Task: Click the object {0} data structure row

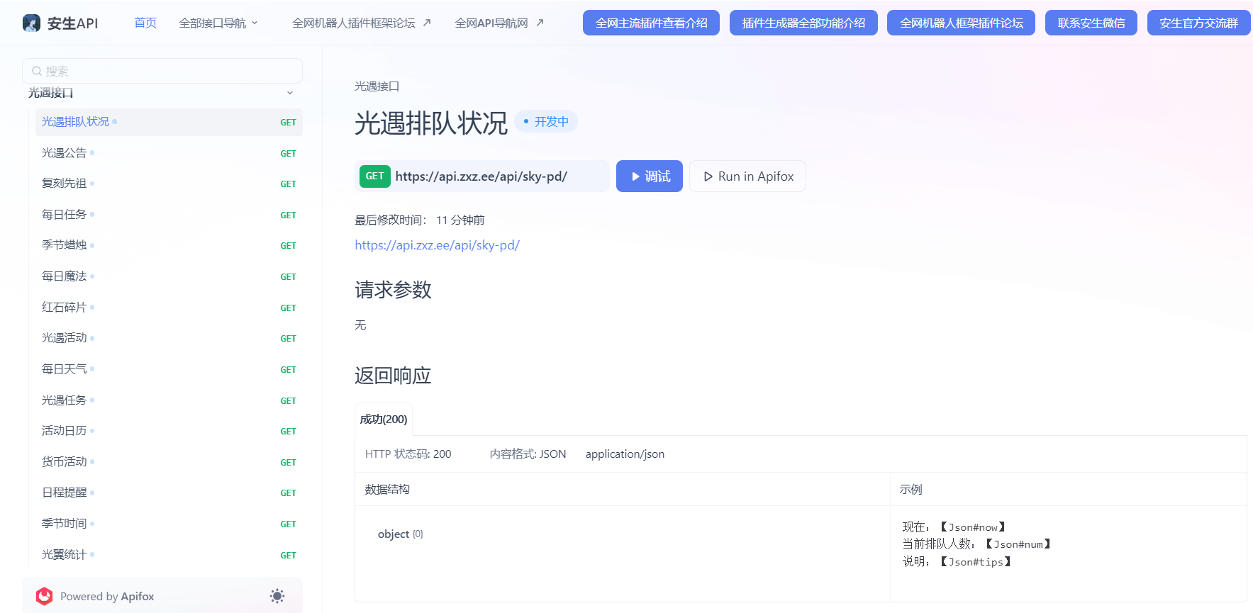Action: coord(401,534)
